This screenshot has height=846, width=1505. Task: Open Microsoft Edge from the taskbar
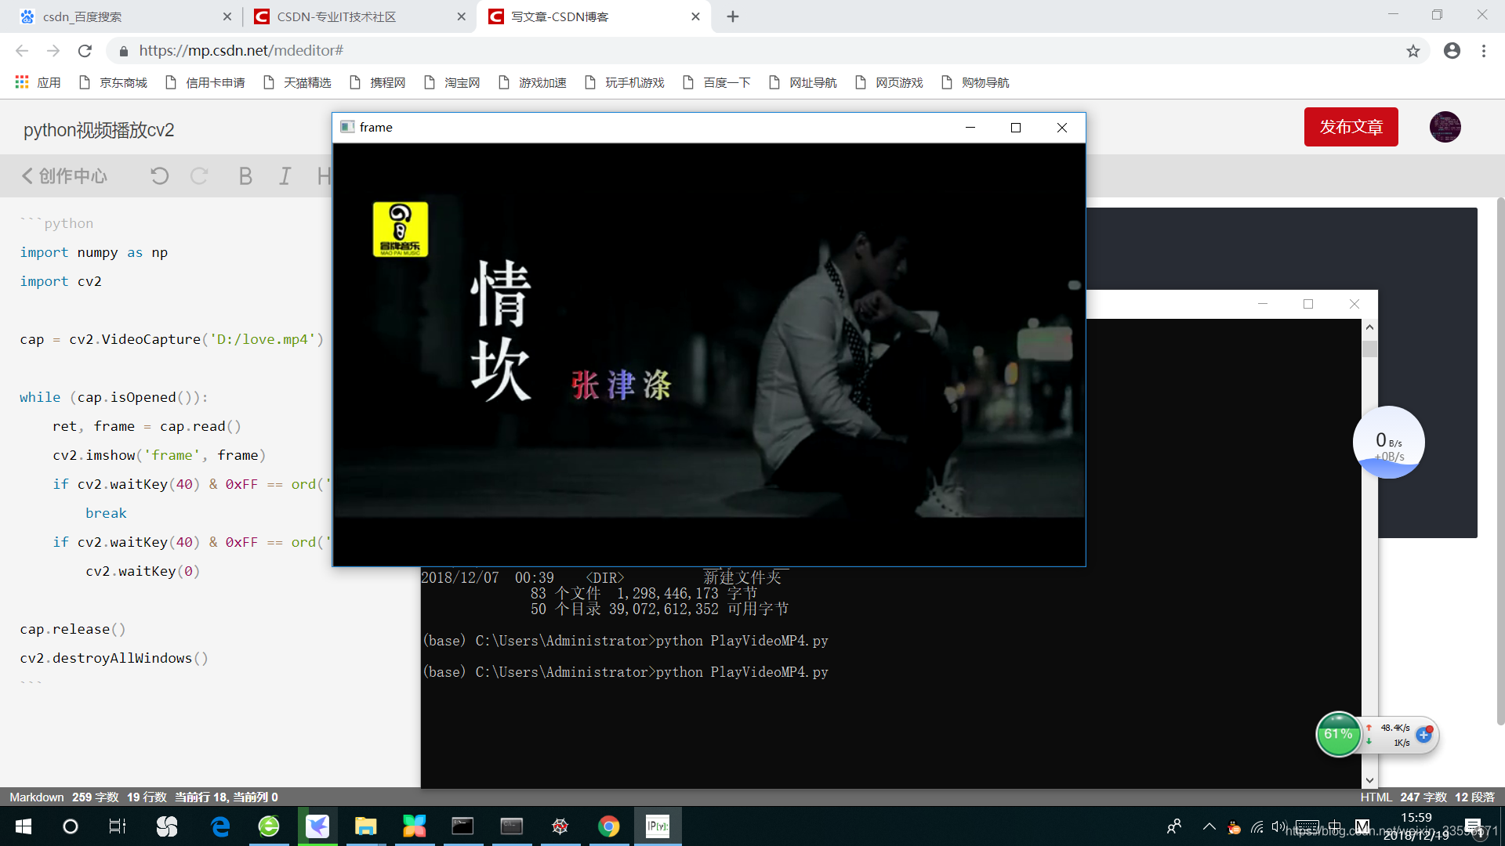click(221, 826)
